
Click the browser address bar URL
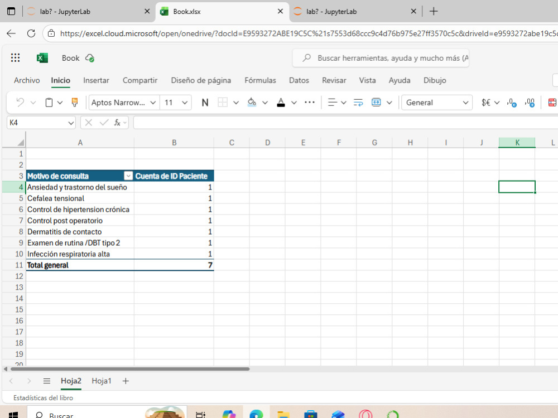pos(308,33)
